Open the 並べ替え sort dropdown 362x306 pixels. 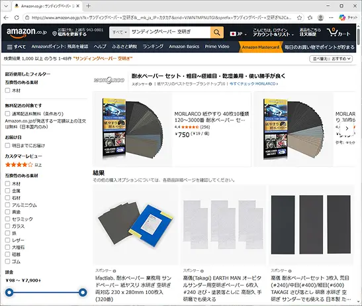pyautogui.click(x=331, y=59)
